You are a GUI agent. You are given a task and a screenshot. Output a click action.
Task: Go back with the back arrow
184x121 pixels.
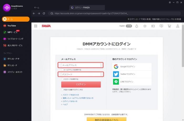34,13
